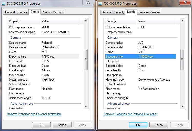Select the highlighted Exposure time 1/8000 sec. row
Screen dimensions: 192x131
pyautogui.click(x=140, y=57)
